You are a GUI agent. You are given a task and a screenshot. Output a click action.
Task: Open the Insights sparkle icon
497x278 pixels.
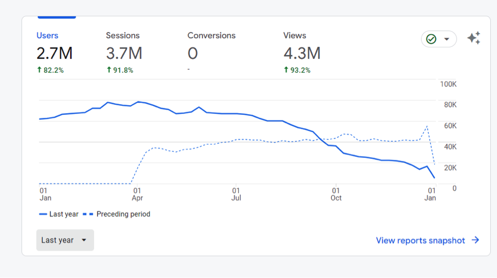pos(473,38)
